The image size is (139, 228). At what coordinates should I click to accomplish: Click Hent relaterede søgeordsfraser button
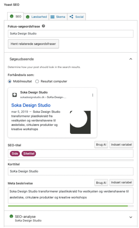[33, 44]
